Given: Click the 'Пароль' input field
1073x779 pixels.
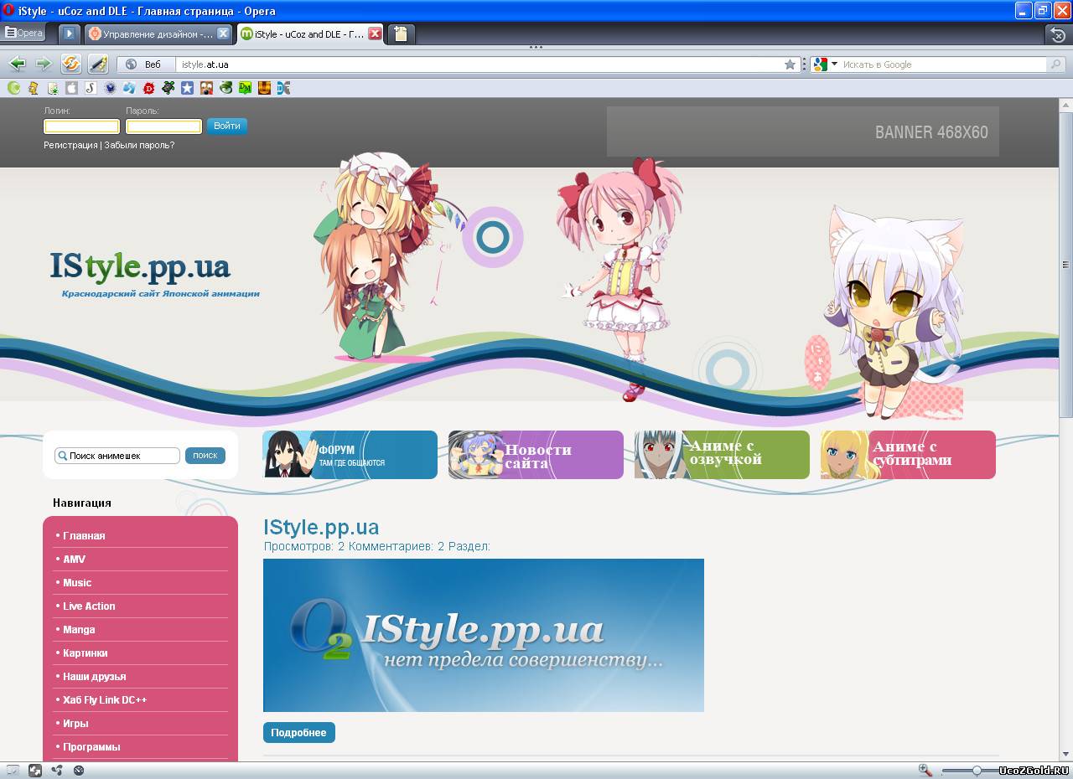Looking at the screenshot, I should coord(163,126).
